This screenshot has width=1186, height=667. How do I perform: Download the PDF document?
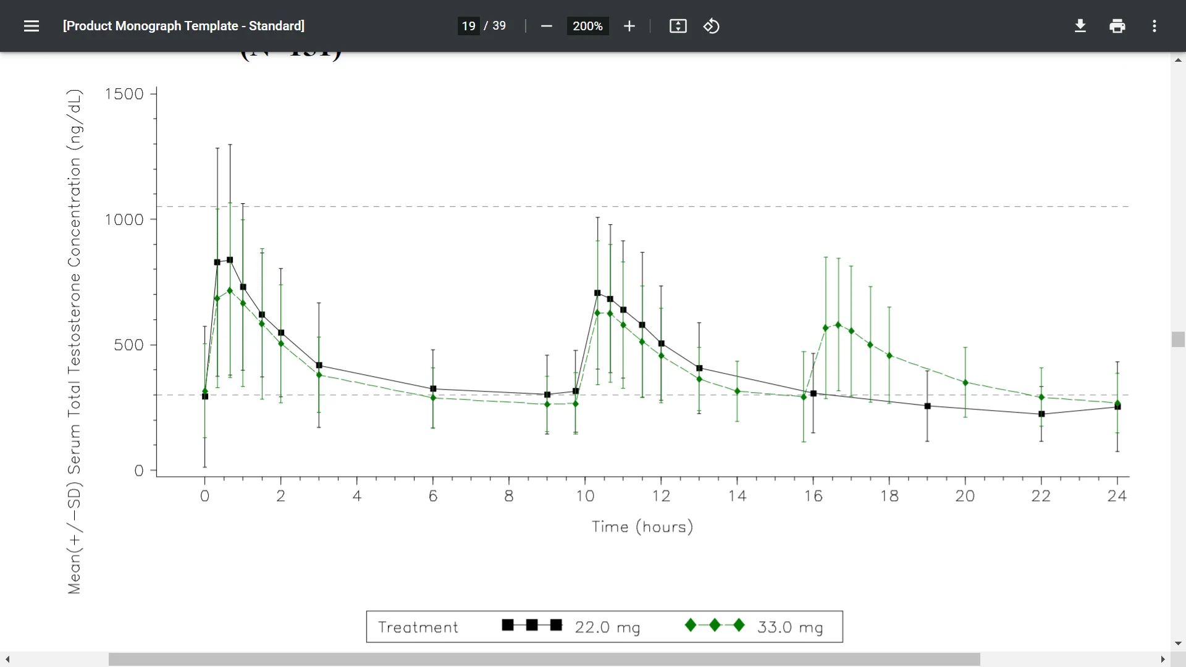1080,26
